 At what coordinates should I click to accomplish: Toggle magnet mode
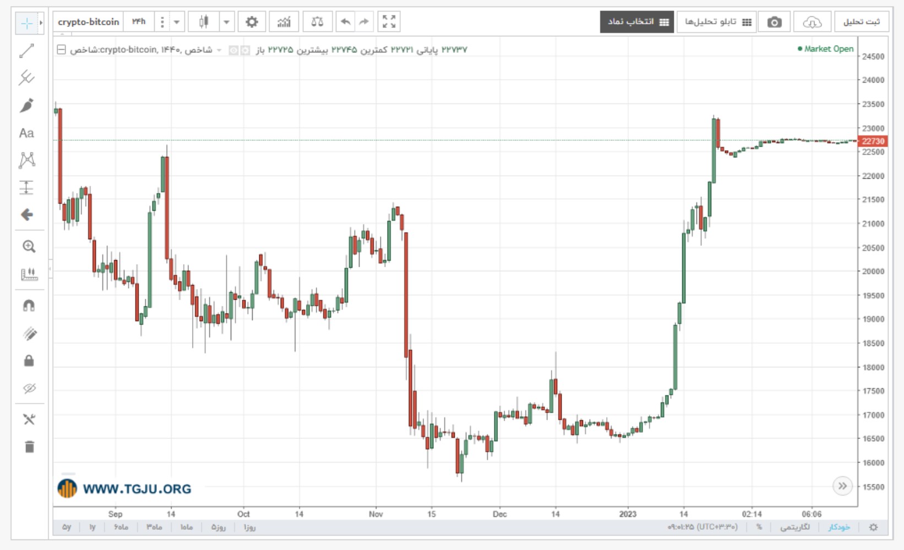point(29,306)
